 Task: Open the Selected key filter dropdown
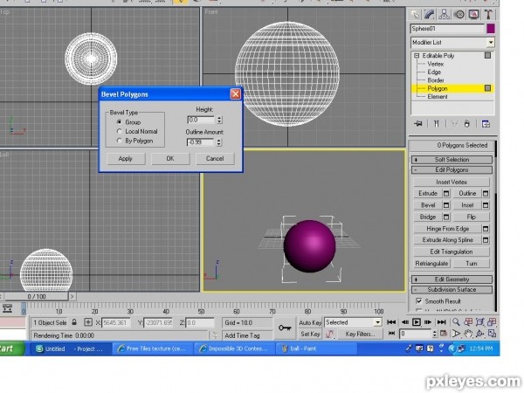tap(377, 322)
